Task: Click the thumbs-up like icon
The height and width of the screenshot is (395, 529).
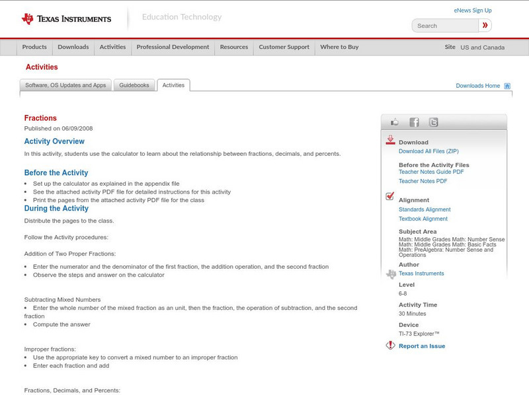Action: point(395,122)
